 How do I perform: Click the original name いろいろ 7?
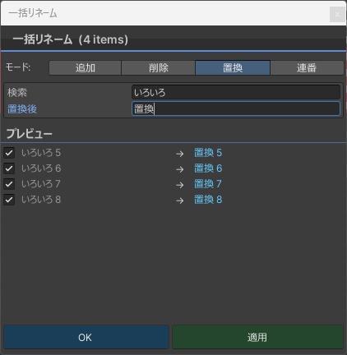(x=41, y=184)
